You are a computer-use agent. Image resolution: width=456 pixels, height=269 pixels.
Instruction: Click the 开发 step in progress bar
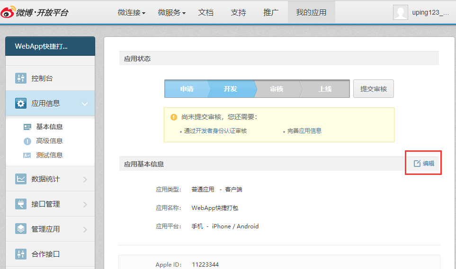click(231, 88)
